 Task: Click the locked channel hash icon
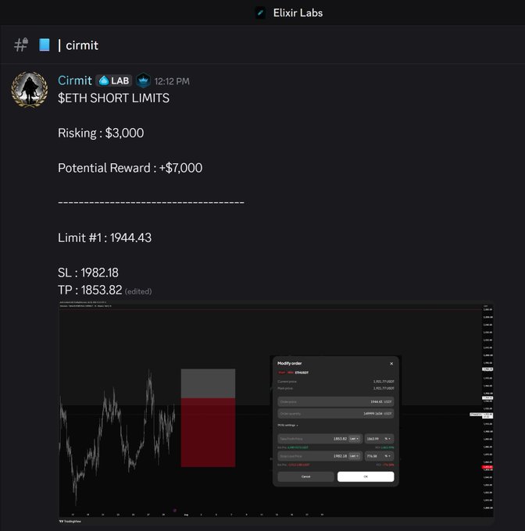pos(21,45)
